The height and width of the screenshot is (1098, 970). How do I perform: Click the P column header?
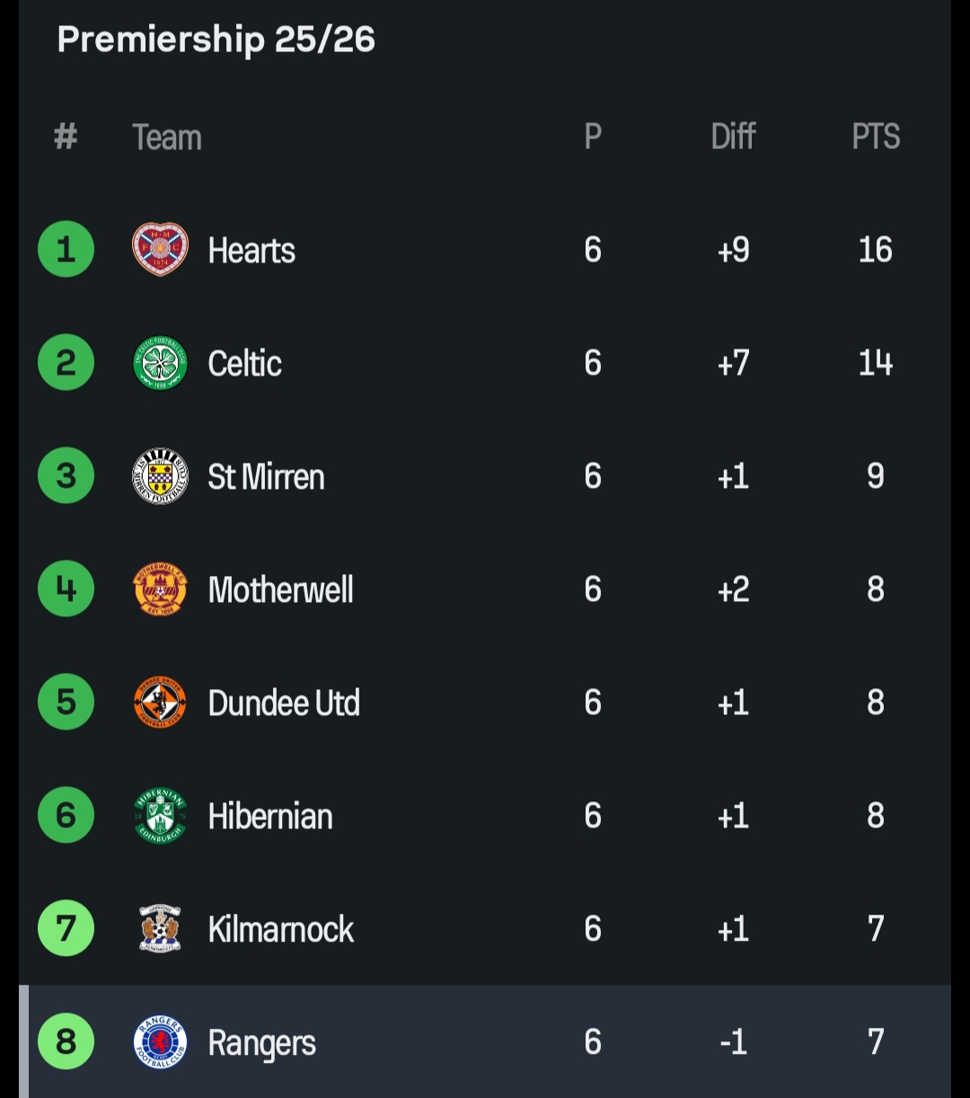click(593, 137)
